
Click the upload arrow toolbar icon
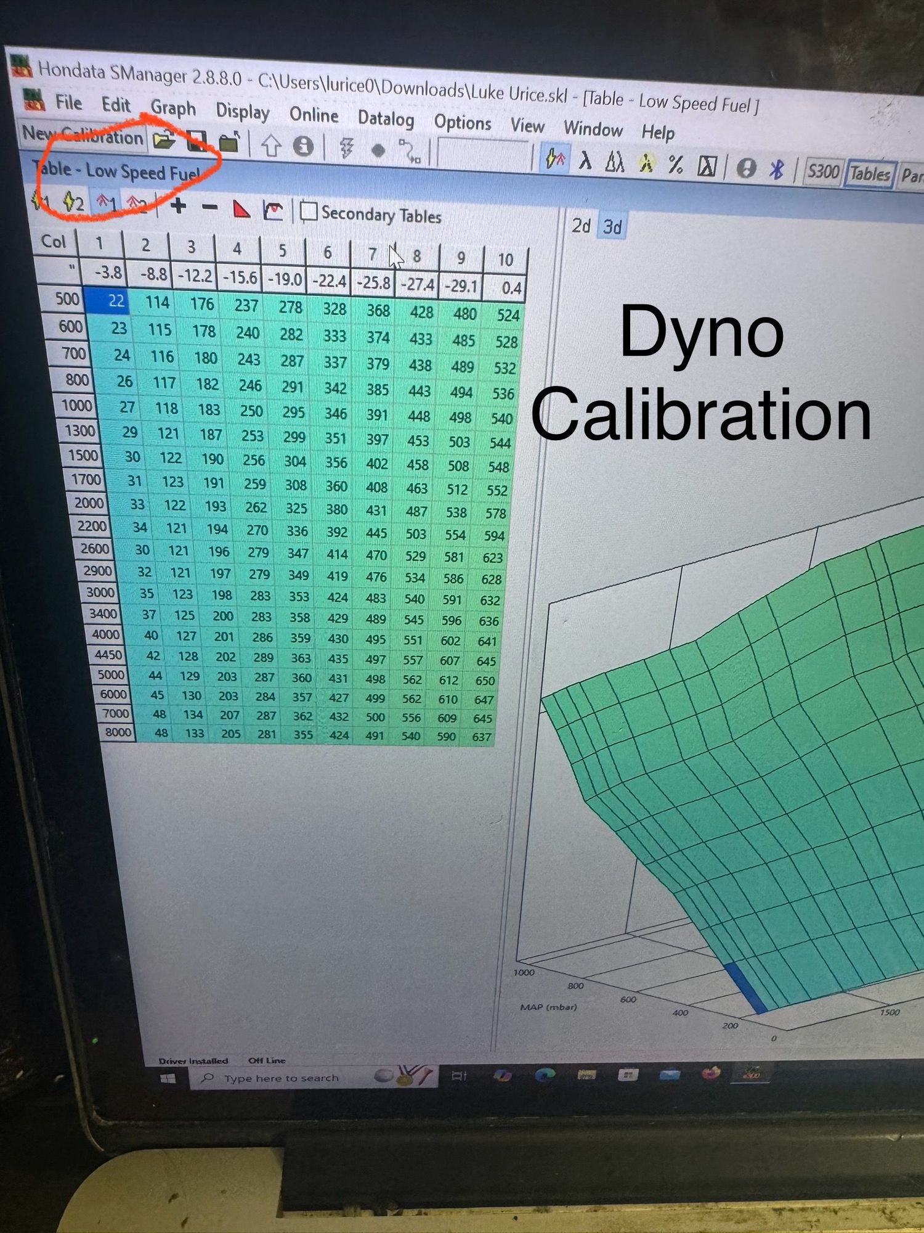[x=271, y=146]
